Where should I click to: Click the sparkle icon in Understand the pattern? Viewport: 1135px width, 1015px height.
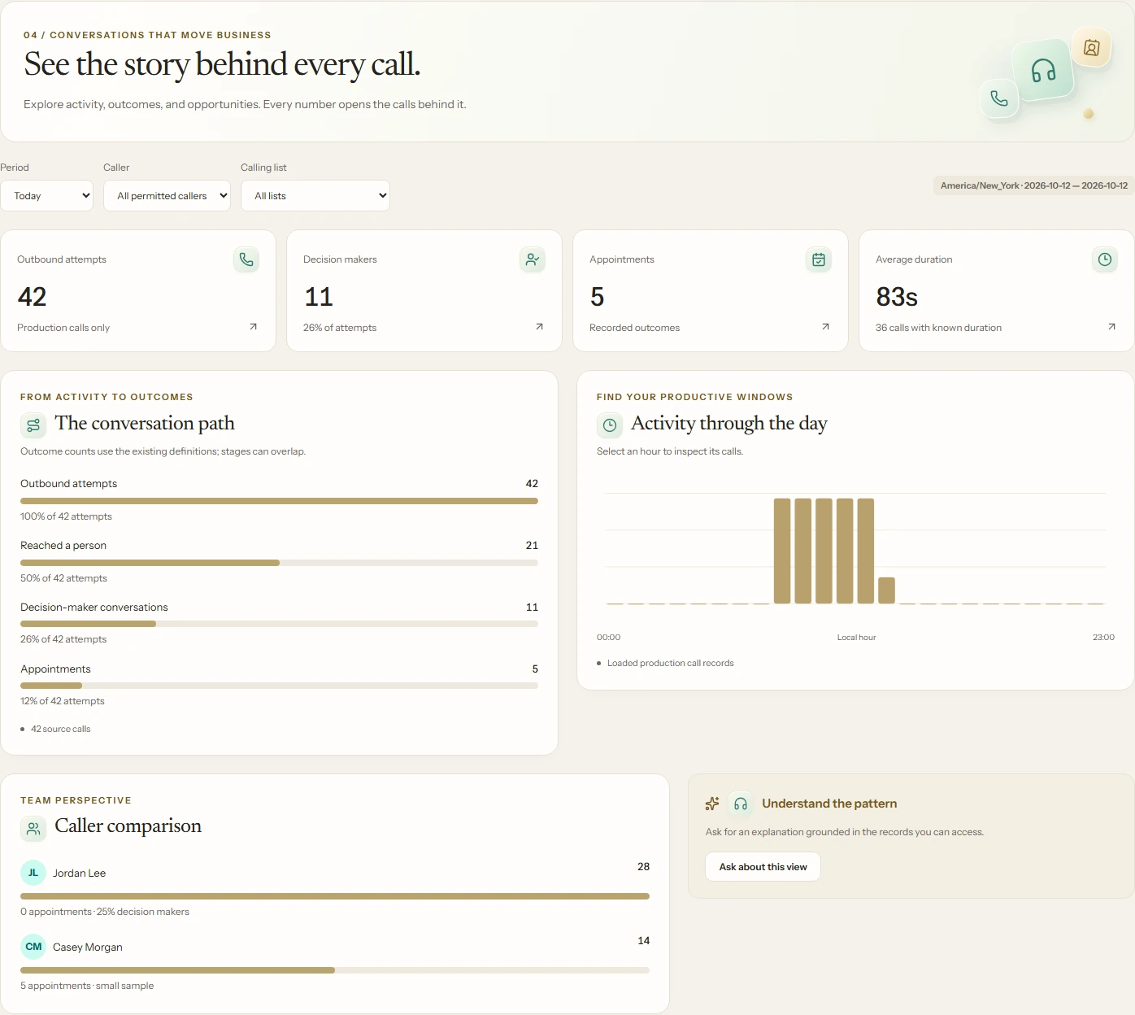coord(712,804)
